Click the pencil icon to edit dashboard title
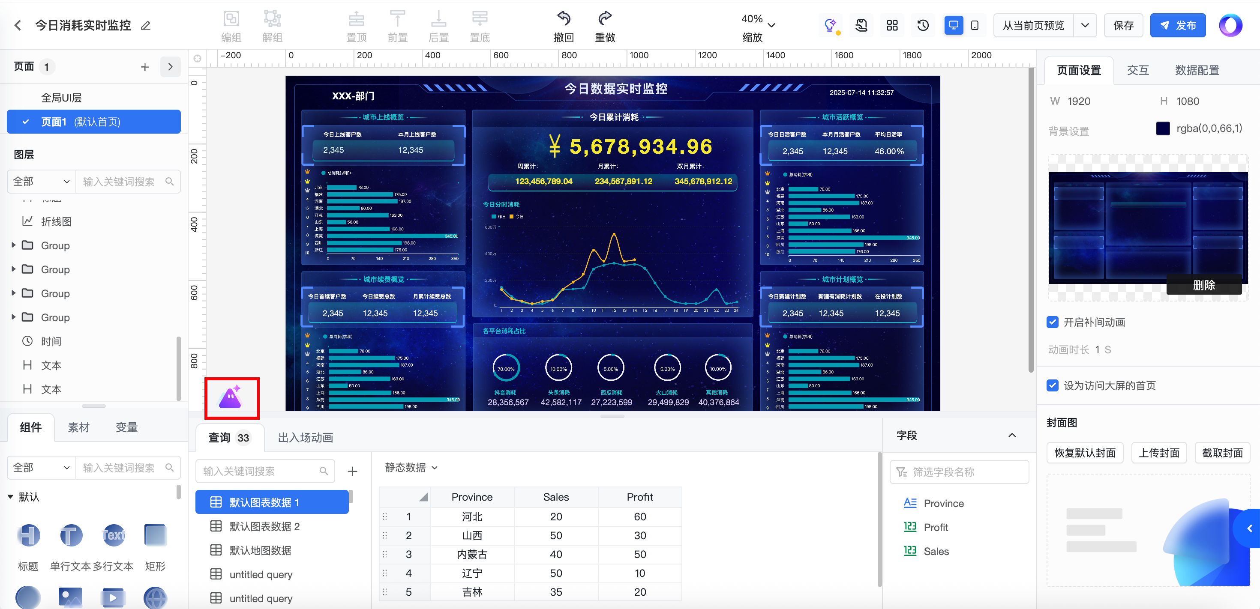The height and width of the screenshot is (609, 1260). click(145, 26)
